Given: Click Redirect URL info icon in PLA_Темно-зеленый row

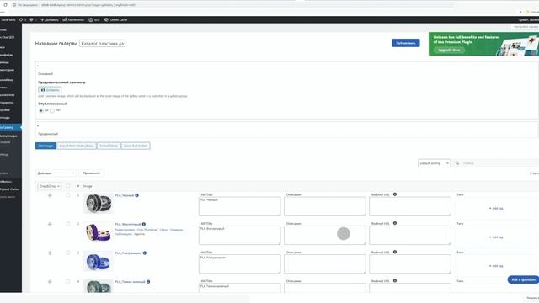Looking at the screenshot, I should [x=395, y=280].
